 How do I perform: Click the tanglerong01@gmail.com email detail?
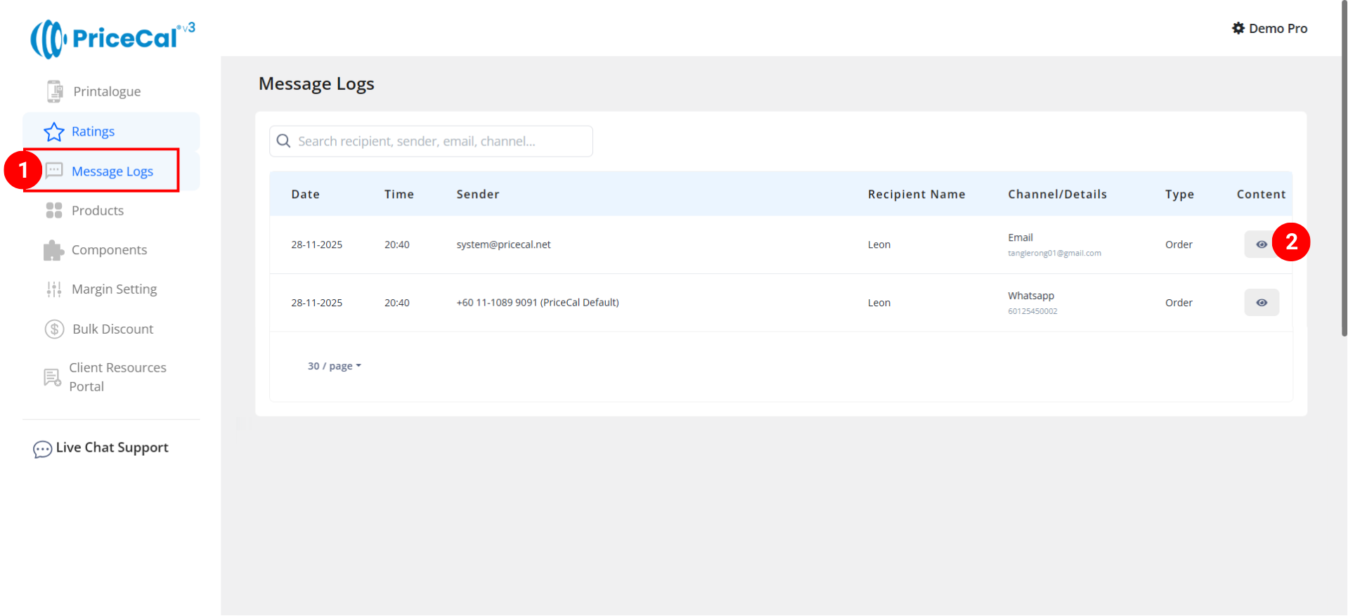tap(1054, 254)
